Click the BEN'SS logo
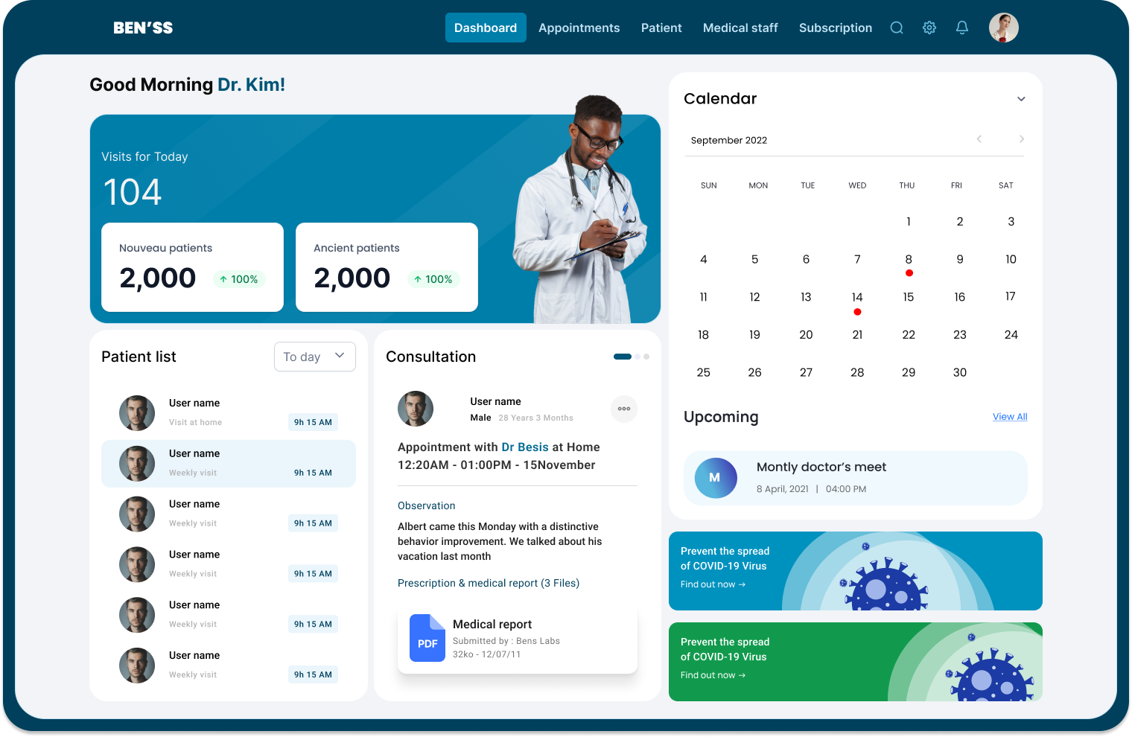Viewport: 1132px width, 737px height. coord(143,28)
